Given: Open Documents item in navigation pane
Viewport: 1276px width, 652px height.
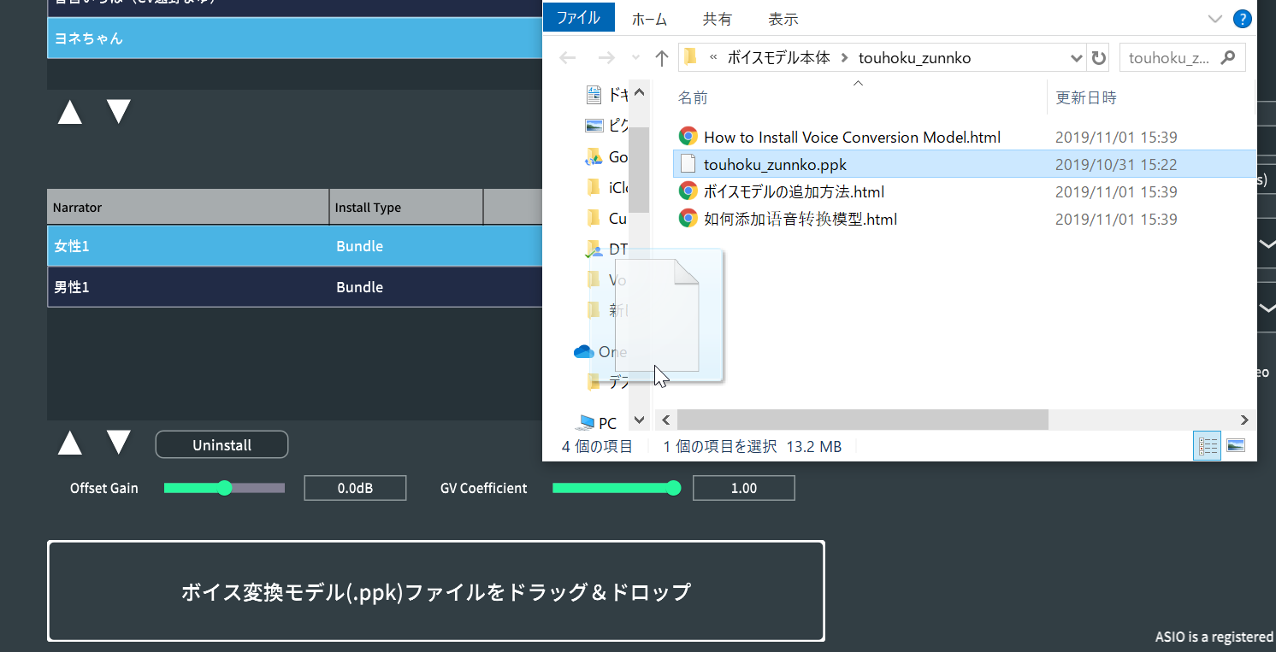Looking at the screenshot, I should click(607, 94).
